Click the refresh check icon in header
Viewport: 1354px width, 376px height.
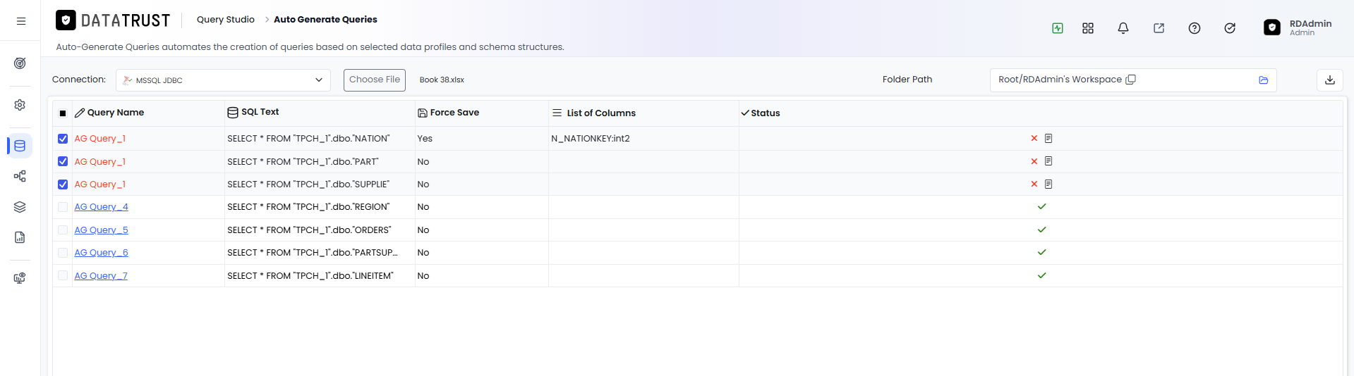pos(1230,28)
